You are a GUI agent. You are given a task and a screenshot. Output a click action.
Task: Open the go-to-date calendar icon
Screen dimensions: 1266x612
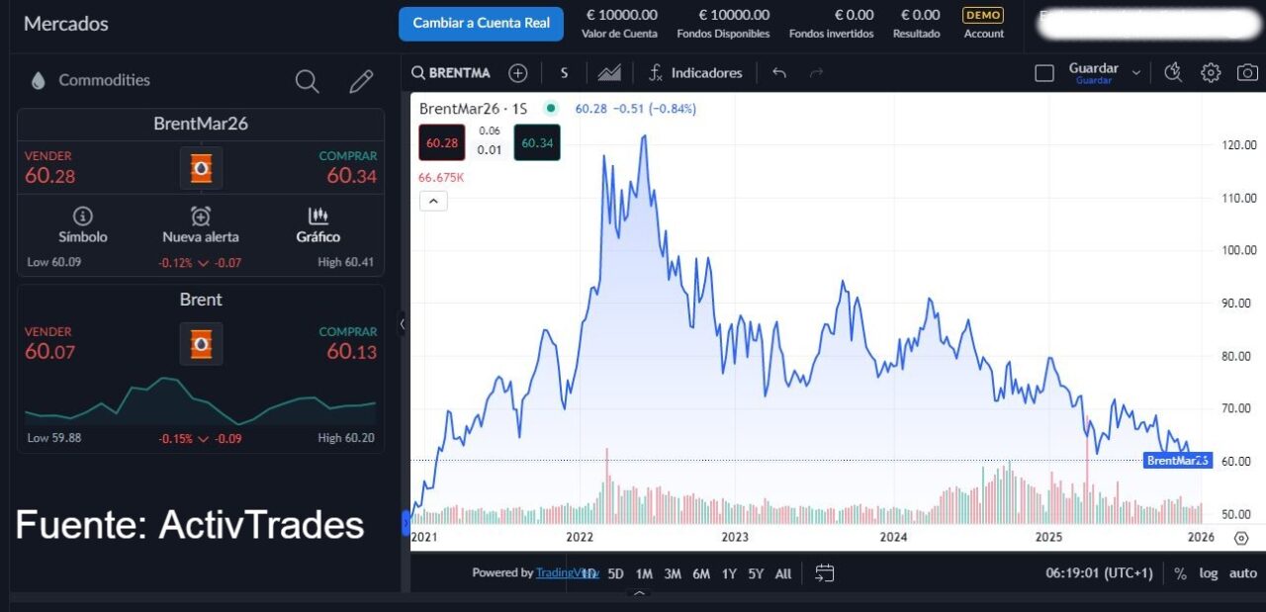825,573
